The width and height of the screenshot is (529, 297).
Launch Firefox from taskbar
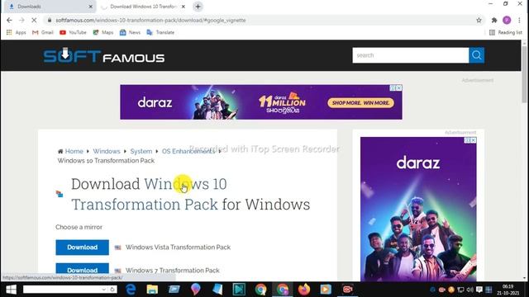(x=304, y=290)
